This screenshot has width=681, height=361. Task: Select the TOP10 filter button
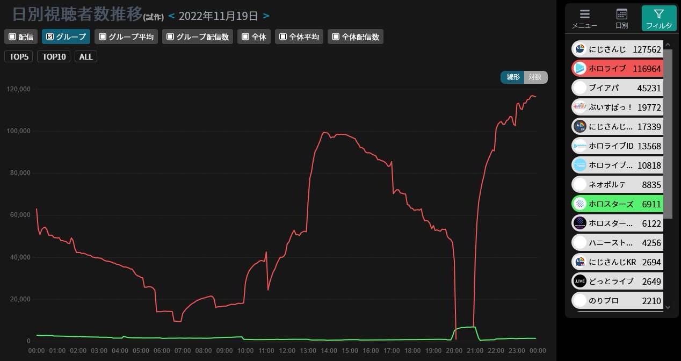point(54,57)
